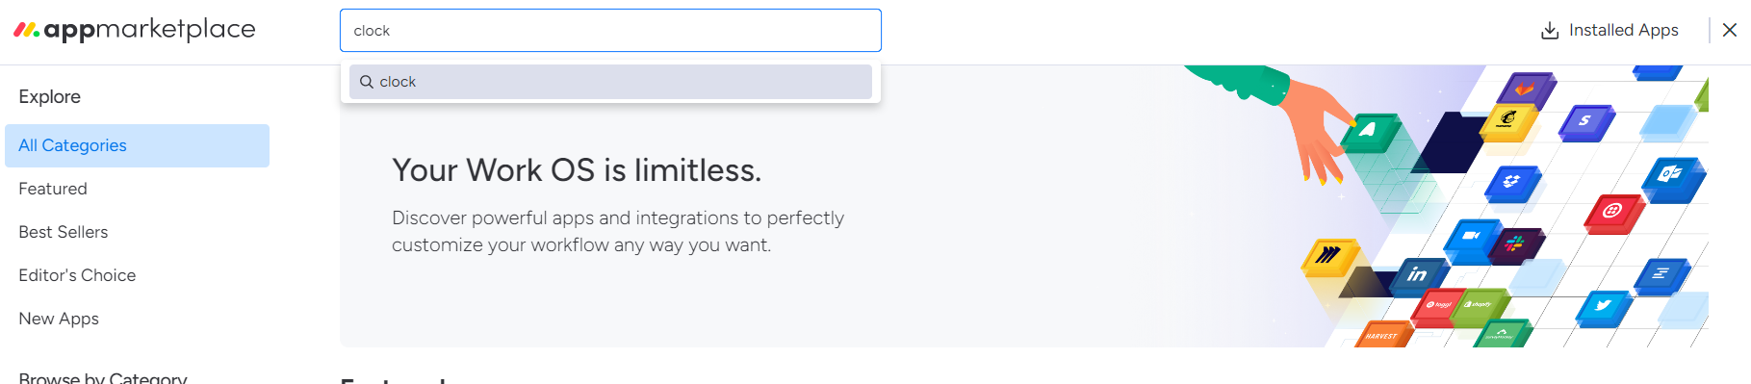Click the Mailchimp yellow tile in banner
Viewport: 1751px width, 384px height.
coord(1507,121)
